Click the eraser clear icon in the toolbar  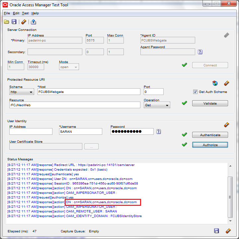24,22
